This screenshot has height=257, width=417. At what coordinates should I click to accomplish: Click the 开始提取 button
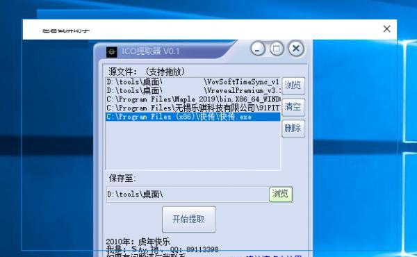[188, 219]
